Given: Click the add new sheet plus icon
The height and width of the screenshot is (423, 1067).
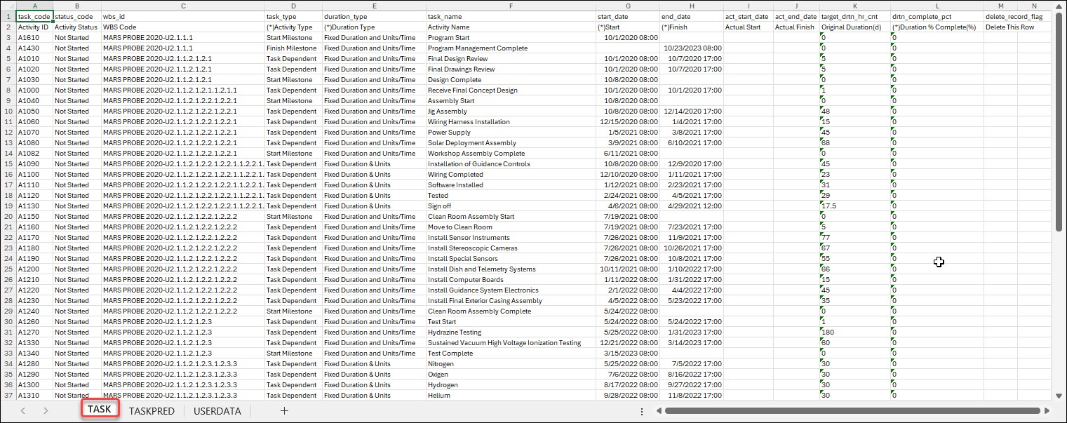Looking at the screenshot, I should pos(283,411).
